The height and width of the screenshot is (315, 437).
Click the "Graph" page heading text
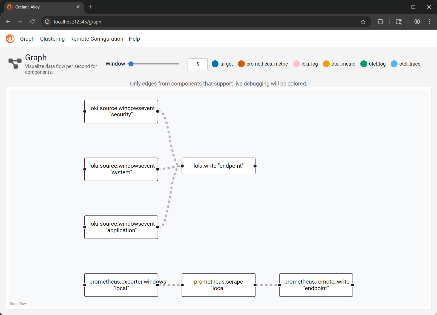tap(36, 58)
